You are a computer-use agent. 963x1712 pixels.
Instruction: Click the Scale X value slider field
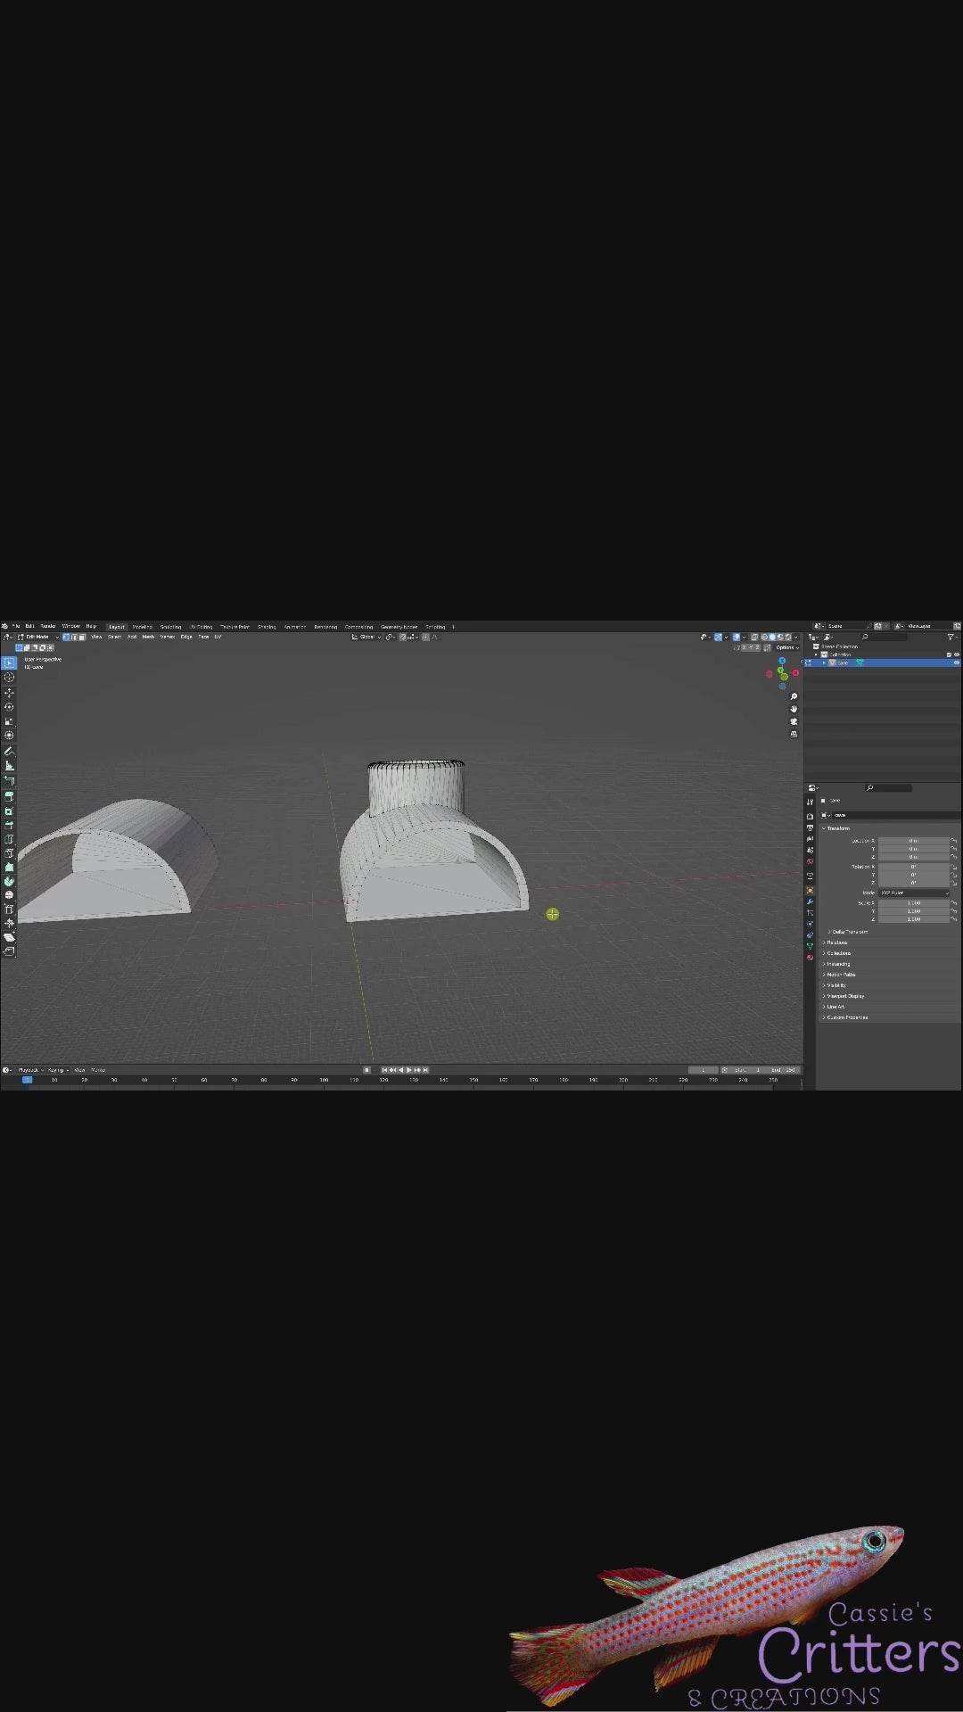coord(914,903)
